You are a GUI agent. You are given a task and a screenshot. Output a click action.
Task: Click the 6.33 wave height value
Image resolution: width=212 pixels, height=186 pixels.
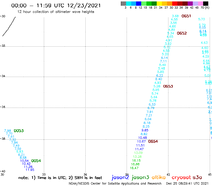[x=152, y=104]
